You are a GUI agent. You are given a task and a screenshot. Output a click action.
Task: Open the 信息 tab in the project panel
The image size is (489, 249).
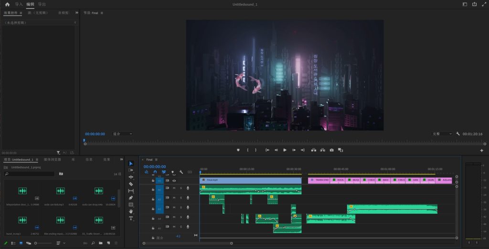coord(89,159)
